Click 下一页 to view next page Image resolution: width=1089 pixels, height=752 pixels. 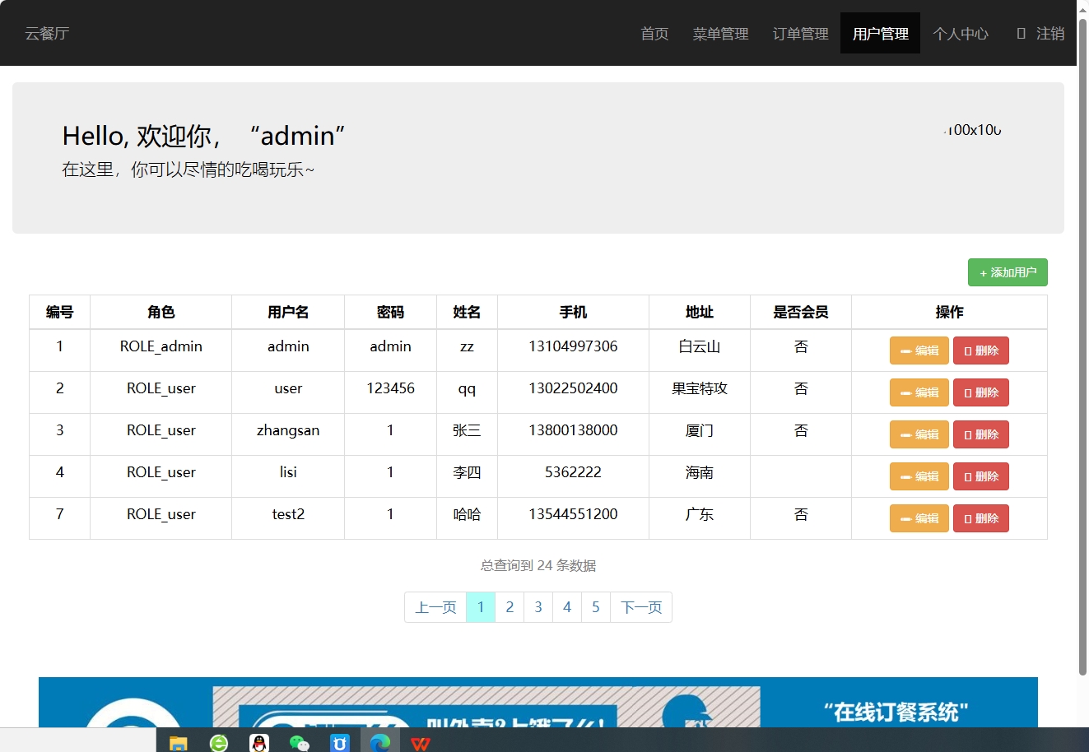click(641, 606)
